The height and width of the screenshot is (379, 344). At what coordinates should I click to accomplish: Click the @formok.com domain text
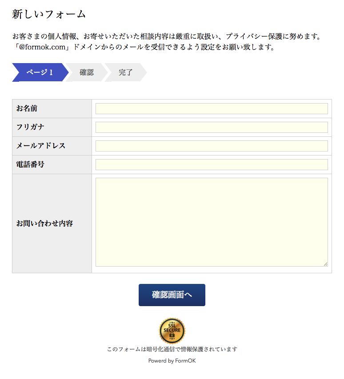coord(42,47)
